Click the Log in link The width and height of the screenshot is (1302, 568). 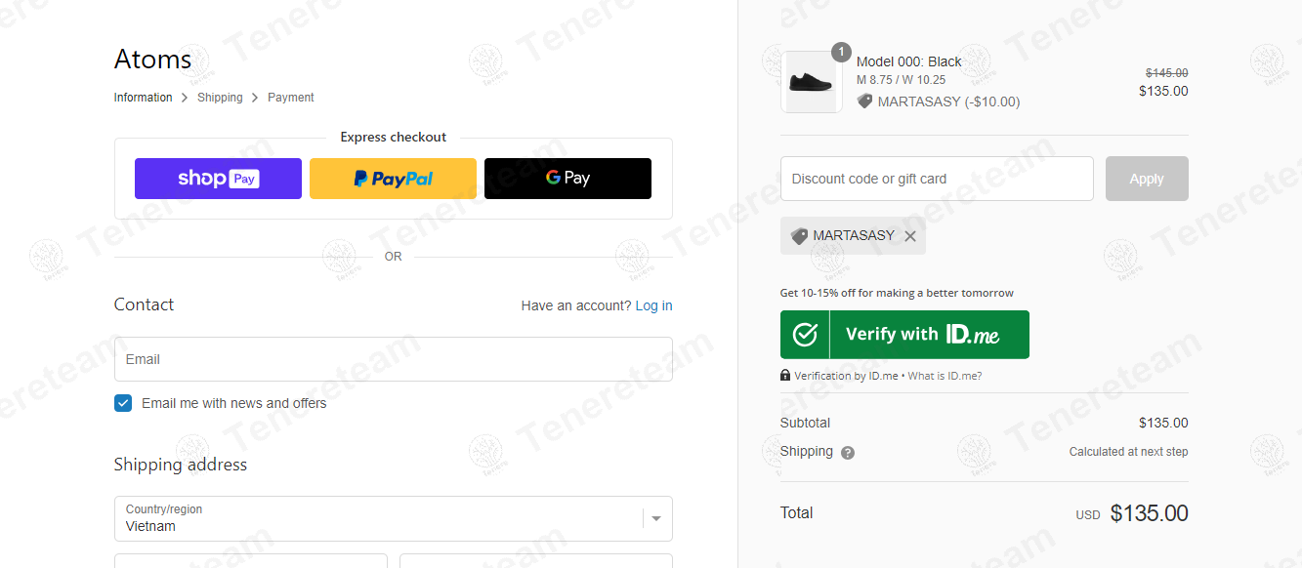tap(653, 305)
